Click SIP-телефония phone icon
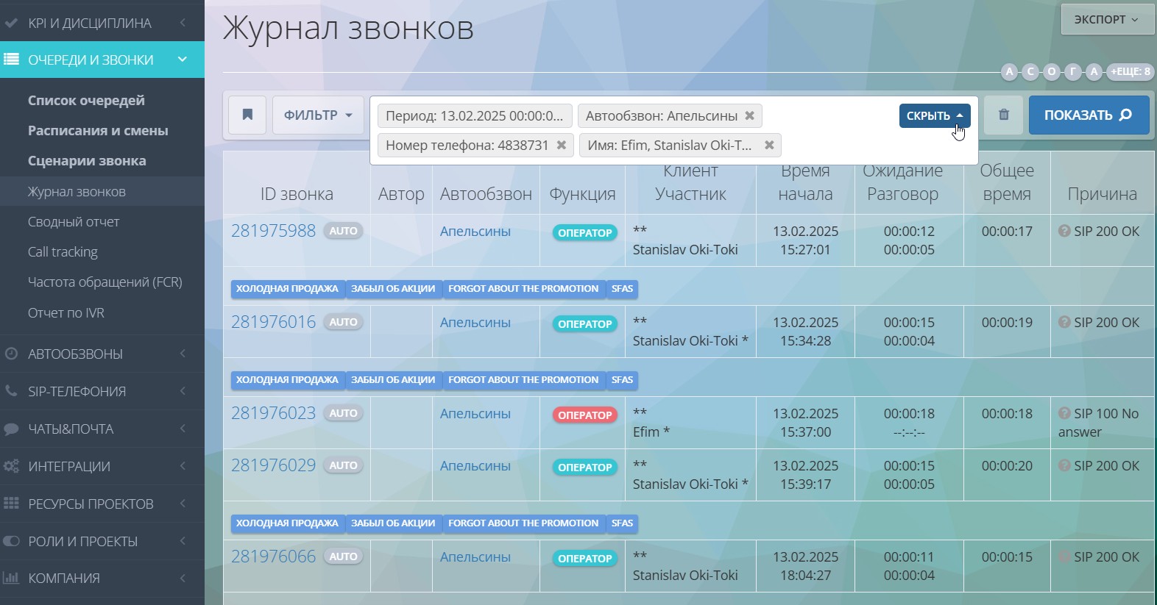 (x=11, y=391)
